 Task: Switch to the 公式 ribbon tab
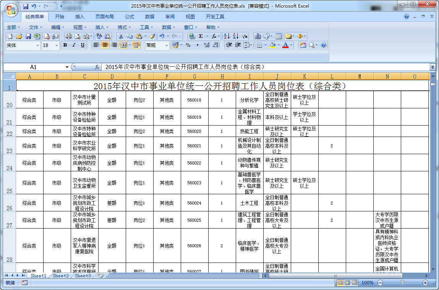129,16
